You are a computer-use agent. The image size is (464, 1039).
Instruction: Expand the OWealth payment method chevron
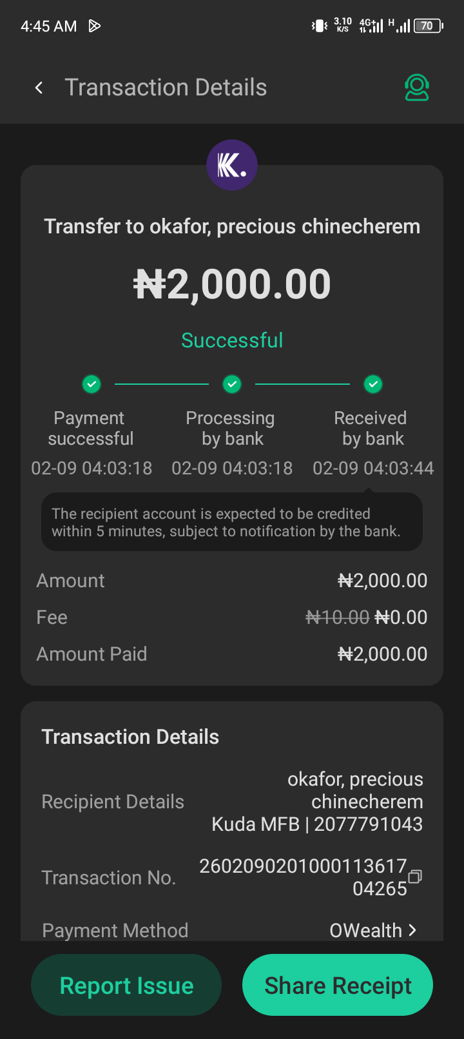(412, 930)
